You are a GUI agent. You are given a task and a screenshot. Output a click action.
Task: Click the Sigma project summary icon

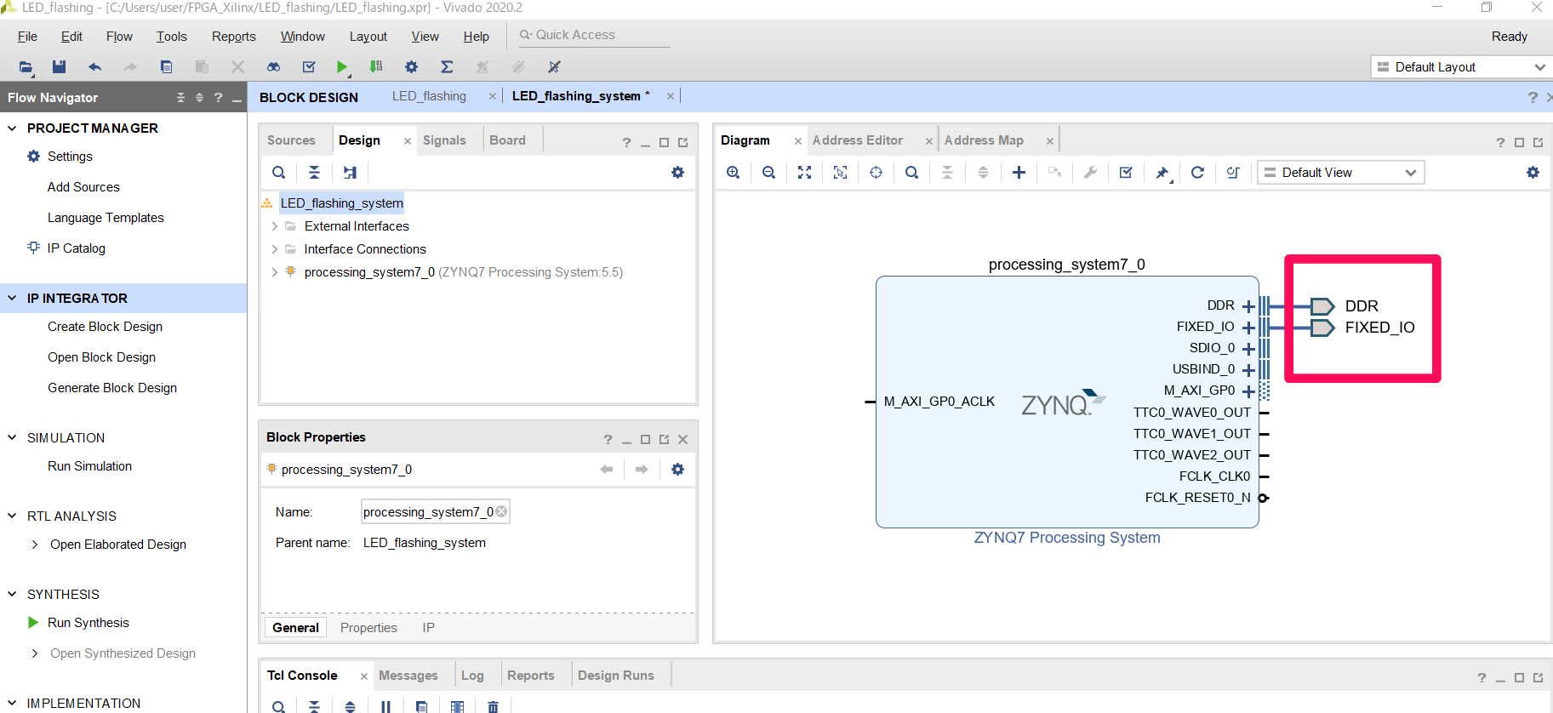(x=447, y=66)
